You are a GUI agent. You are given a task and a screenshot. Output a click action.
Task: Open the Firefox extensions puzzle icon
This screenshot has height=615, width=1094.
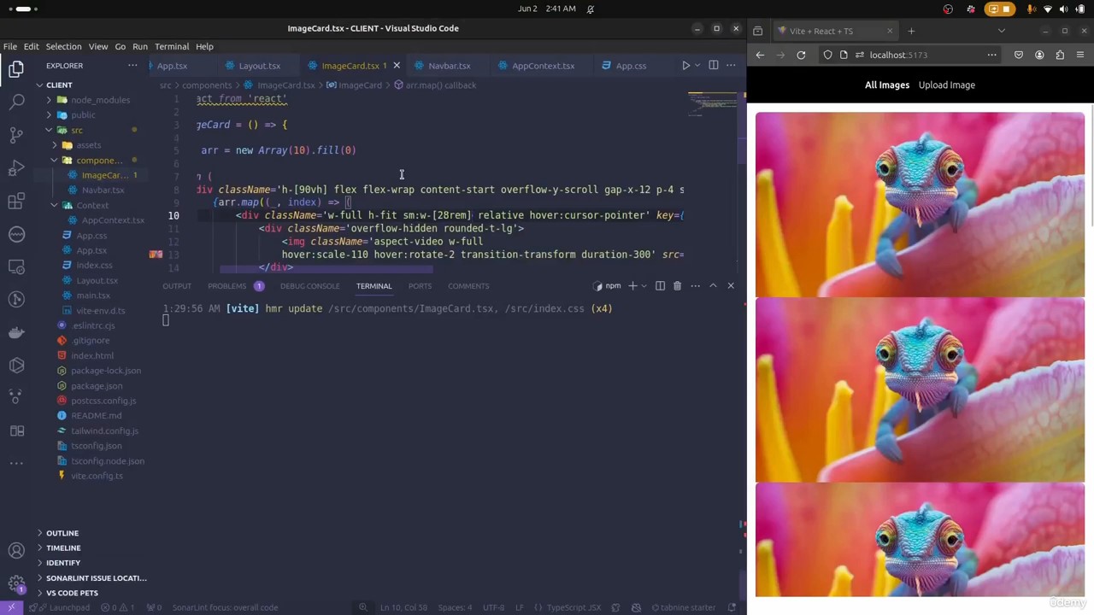click(x=1060, y=55)
